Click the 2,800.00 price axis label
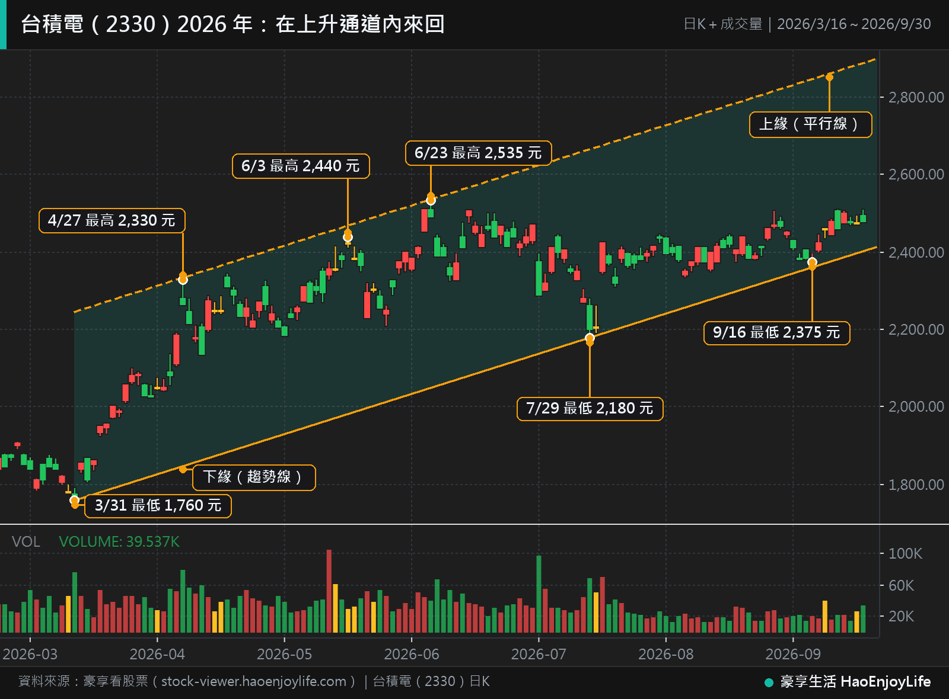The height and width of the screenshot is (699, 949). click(916, 97)
